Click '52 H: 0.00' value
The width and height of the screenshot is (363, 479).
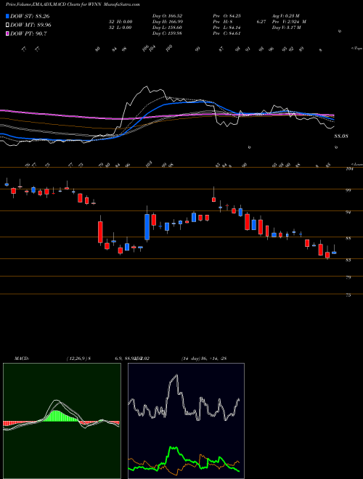tap(119, 22)
